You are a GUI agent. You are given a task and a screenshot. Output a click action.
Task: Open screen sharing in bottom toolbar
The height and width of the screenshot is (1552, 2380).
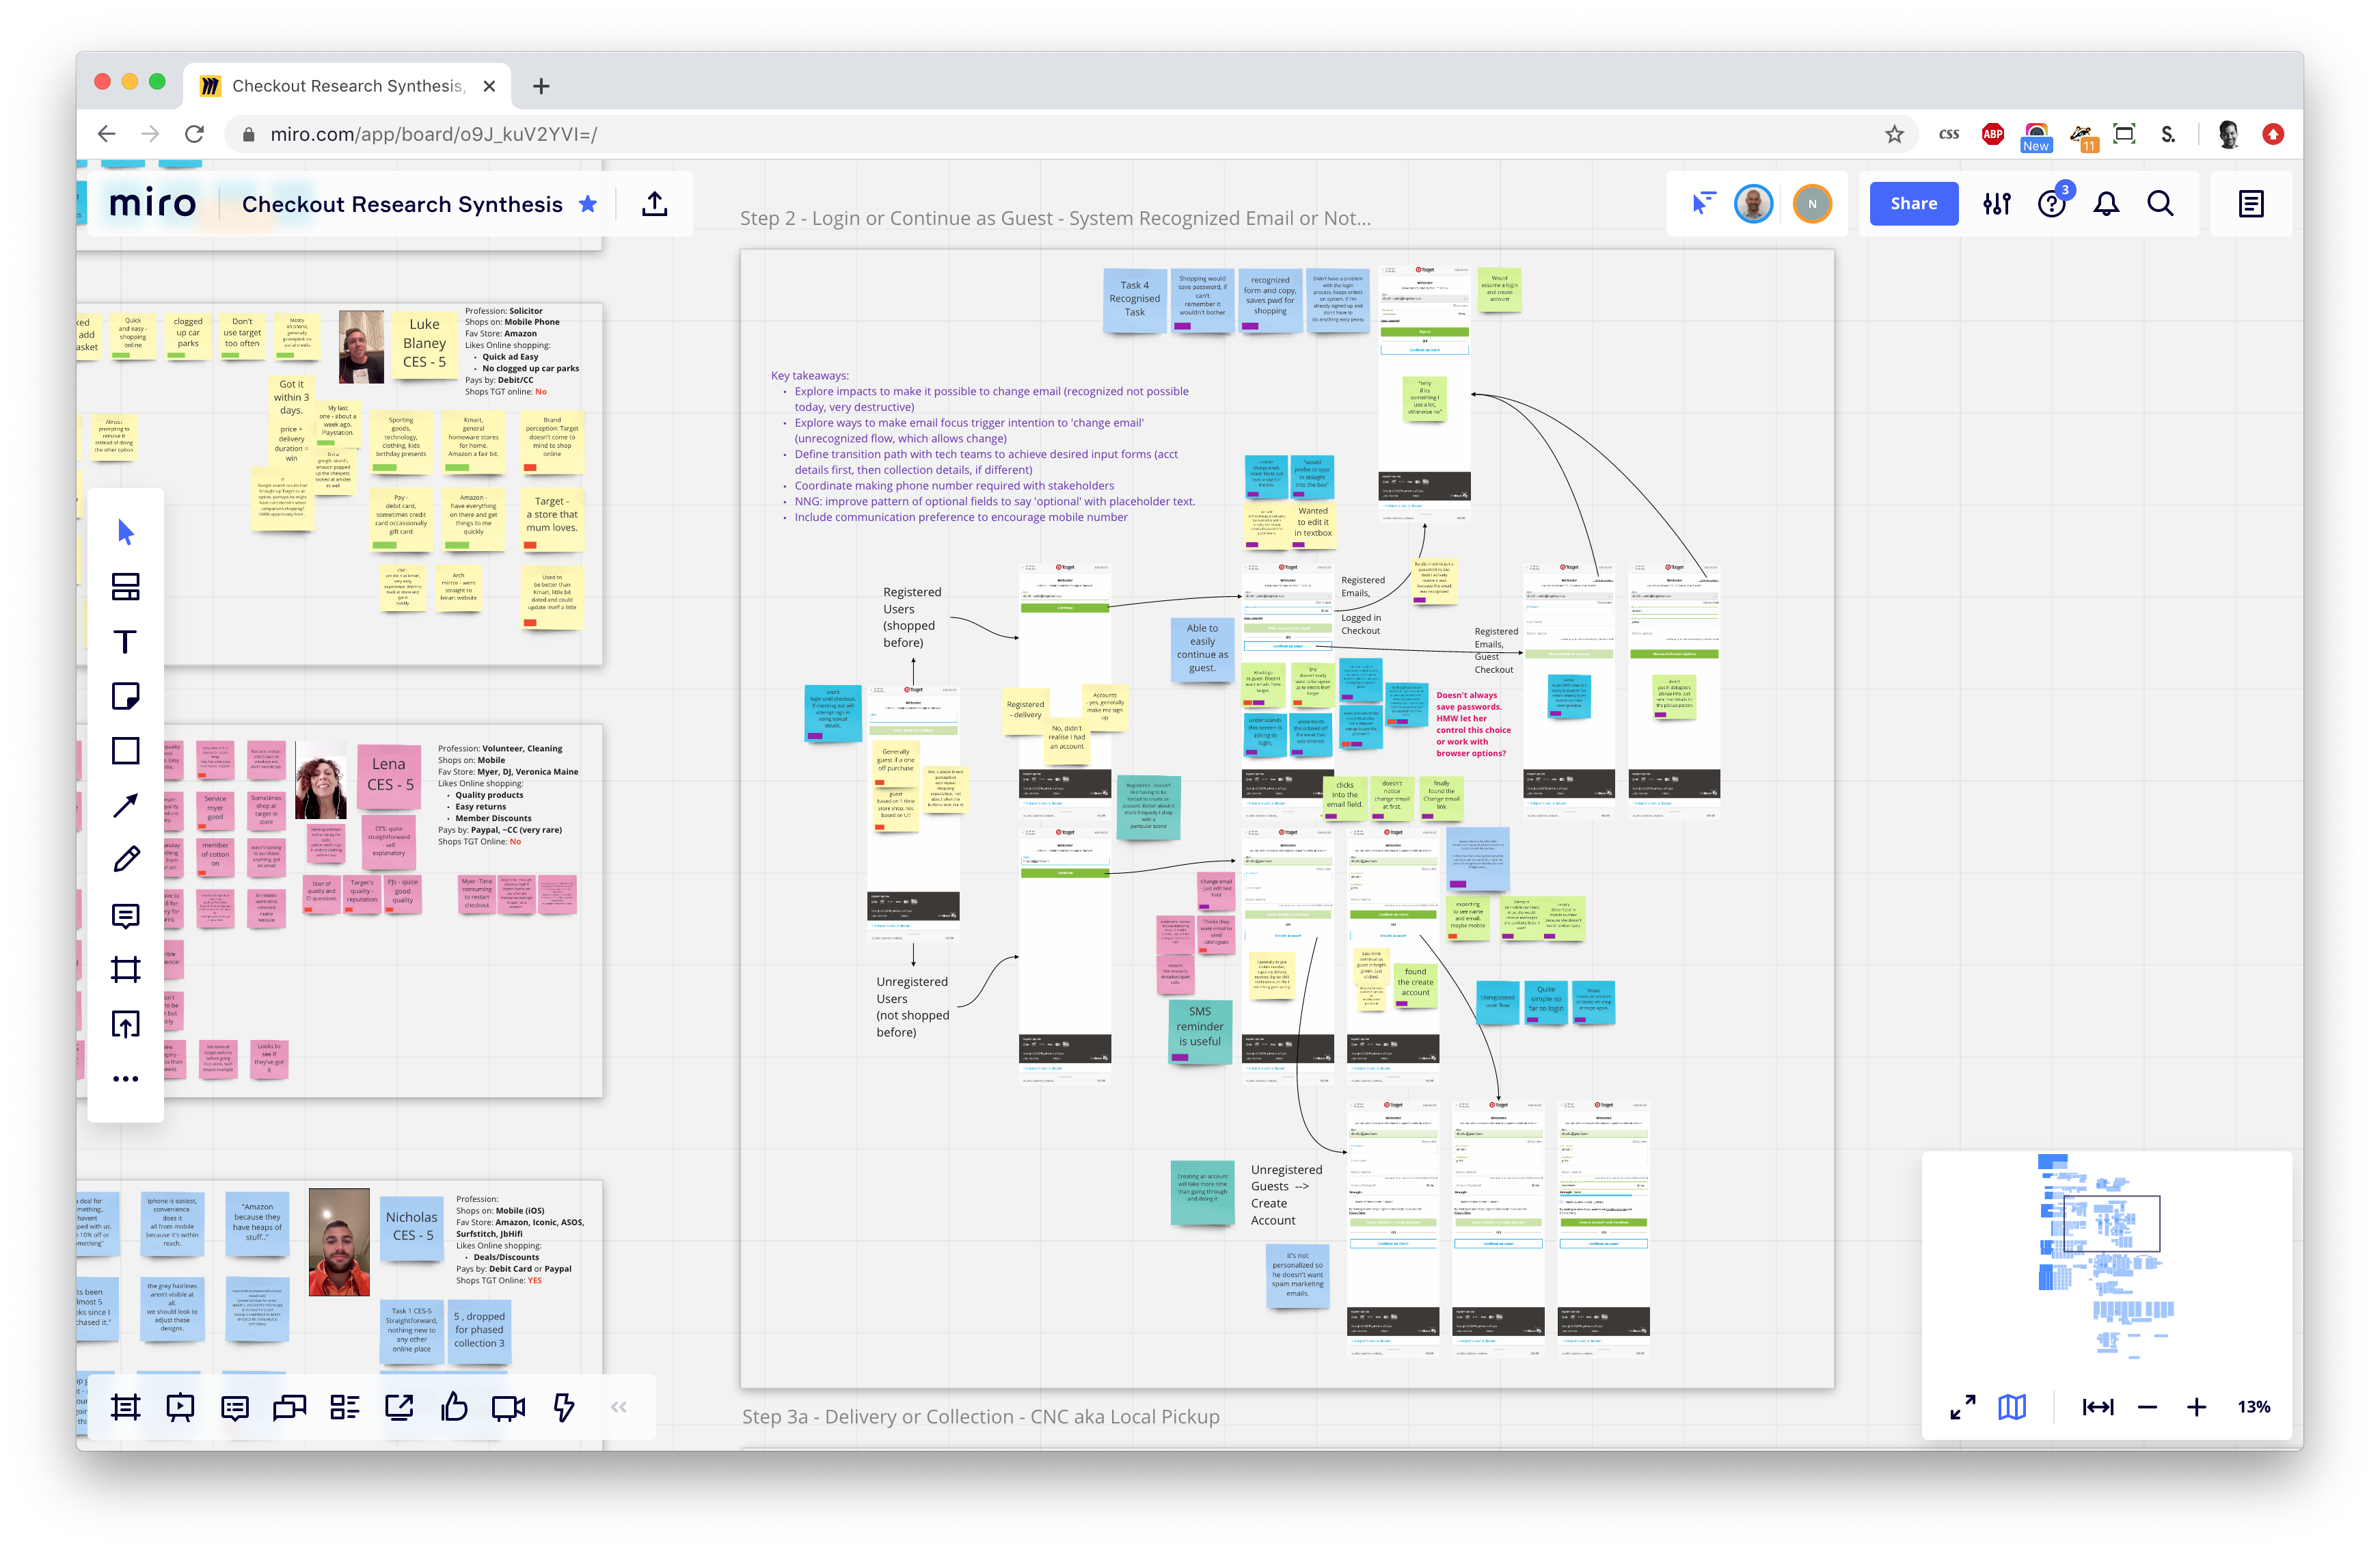(x=399, y=1408)
